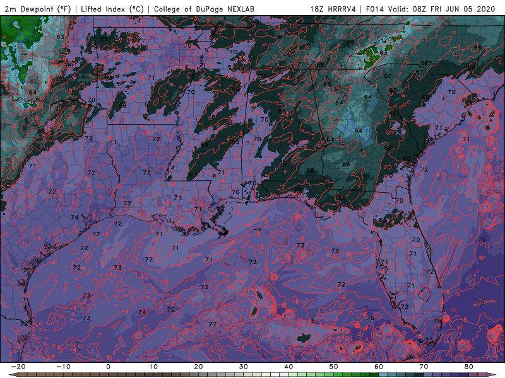The image size is (505, 378).
Task: Click the color bar's right end arrow
Action: 491,374
